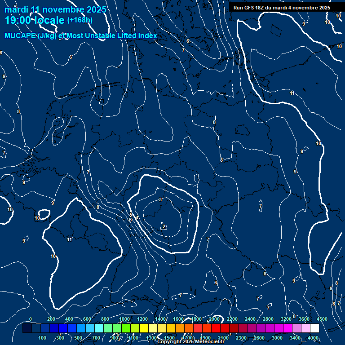Click the 2000 tick label on the legend

pyautogui.click(x=214, y=319)
